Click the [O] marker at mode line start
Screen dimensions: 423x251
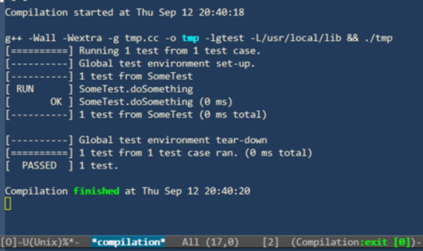pyautogui.click(x=6, y=242)
